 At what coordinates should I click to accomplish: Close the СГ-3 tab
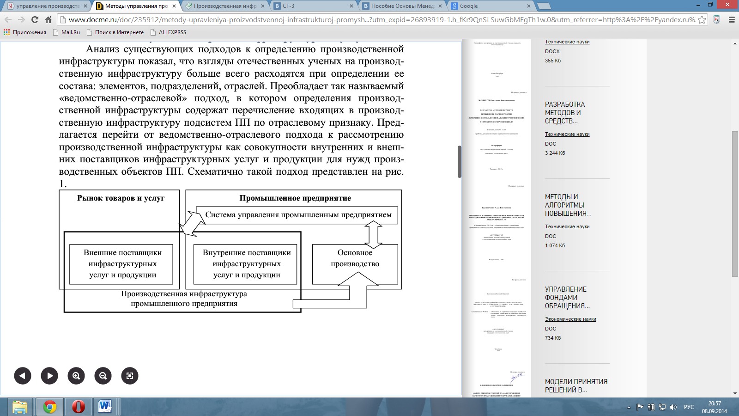tap(351, 6)
